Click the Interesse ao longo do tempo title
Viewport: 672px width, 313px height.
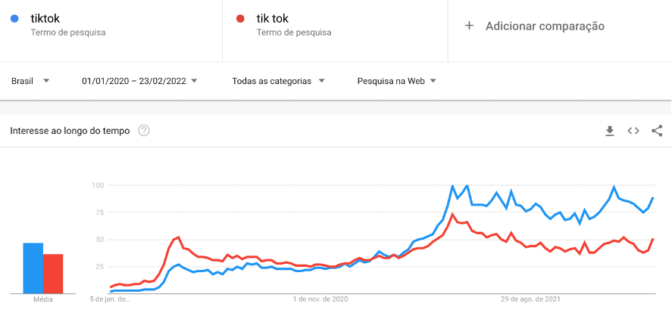point(70,131)
